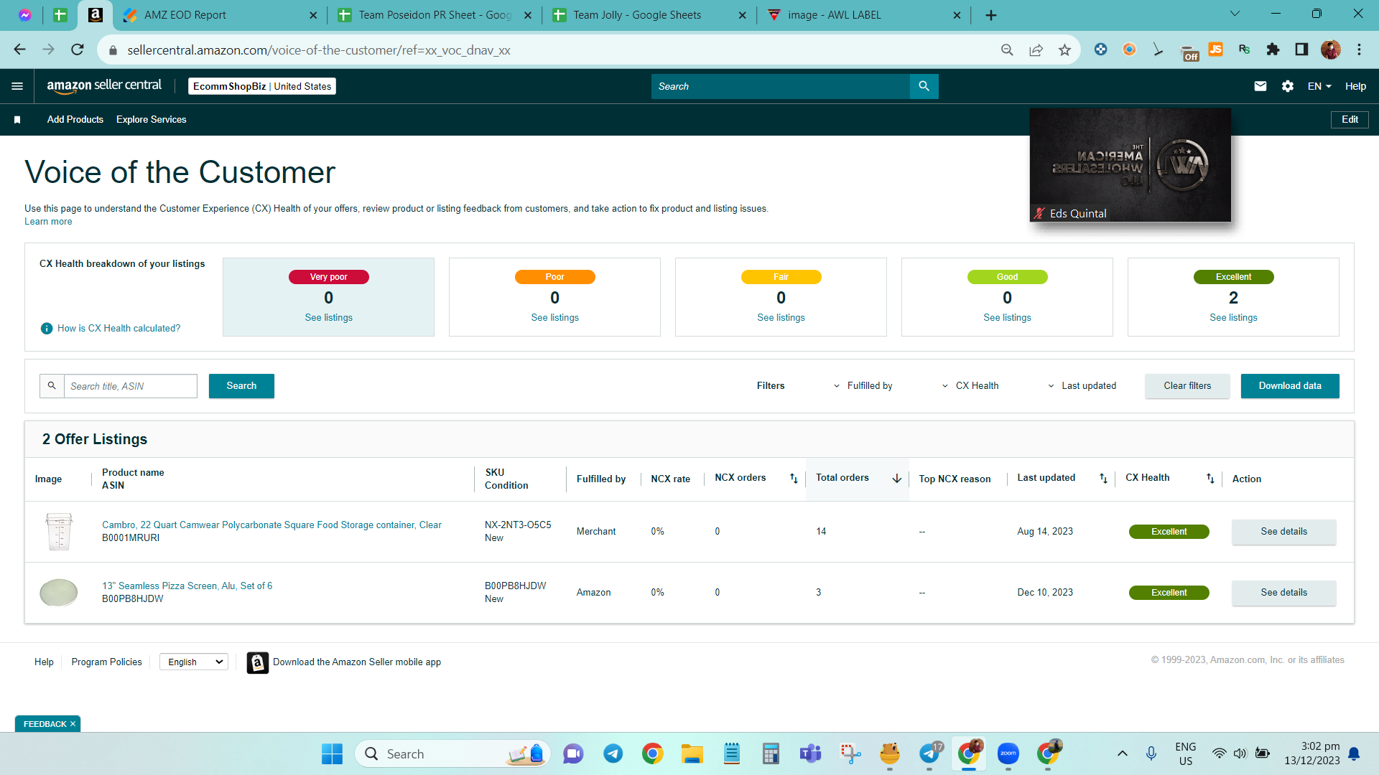Open Microsoft Teams in the taskbar
The height and width of the screenshot is (775, 1379).
811,754
